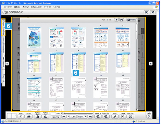Click the Zoom In magnifier icon
The width and height of the screenshot is (161, 124).
pos(98,117)
